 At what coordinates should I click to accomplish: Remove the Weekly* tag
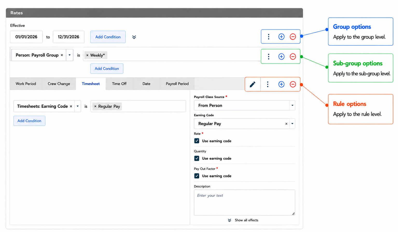click(87, 55)
